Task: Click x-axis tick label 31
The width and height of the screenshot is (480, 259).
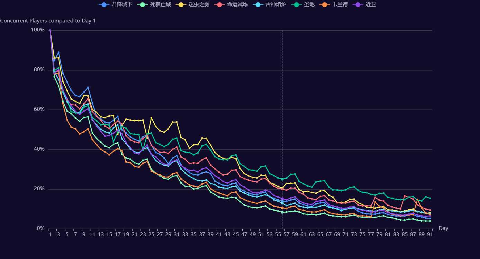Action: click(177, 235)
